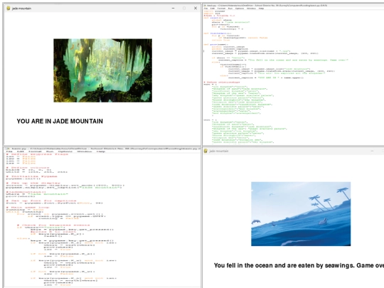Click the 'You fell in the ocean' caption
The width and height of the screenshot is (384, 288).
(299, 265)
